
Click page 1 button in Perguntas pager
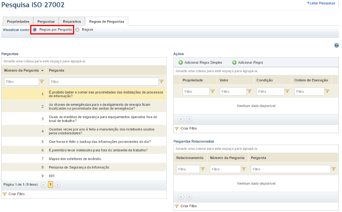pyautogui.click(x=50, y=185)
